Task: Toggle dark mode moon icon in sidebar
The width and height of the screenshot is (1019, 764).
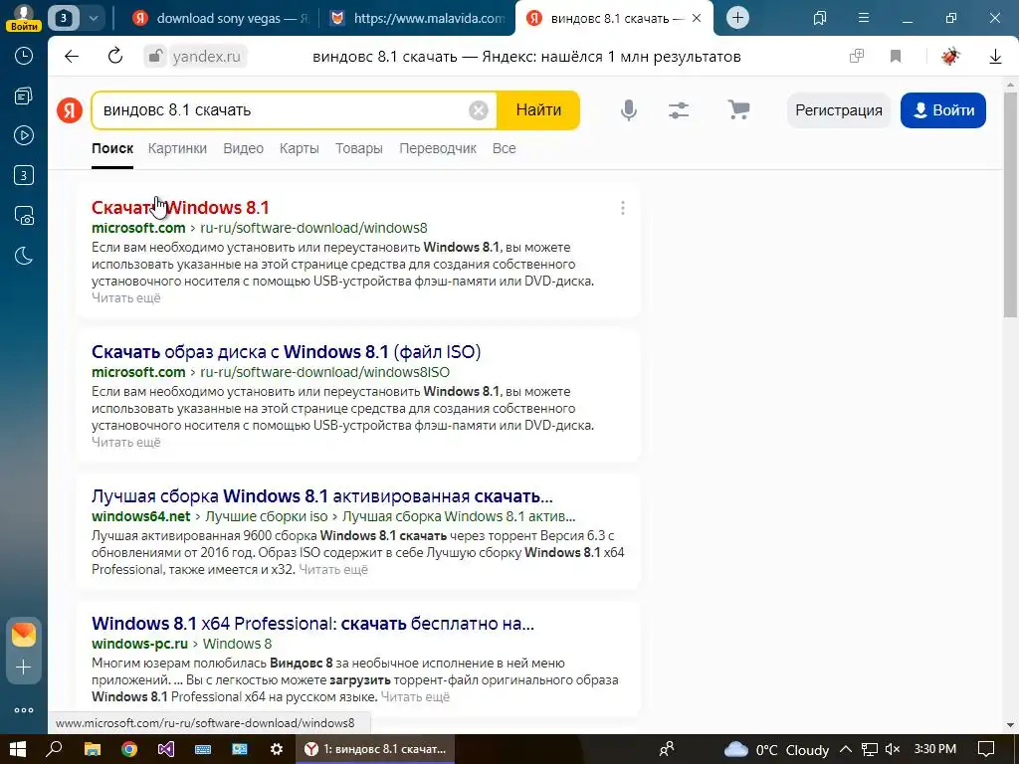Action: tap(24, 256)
